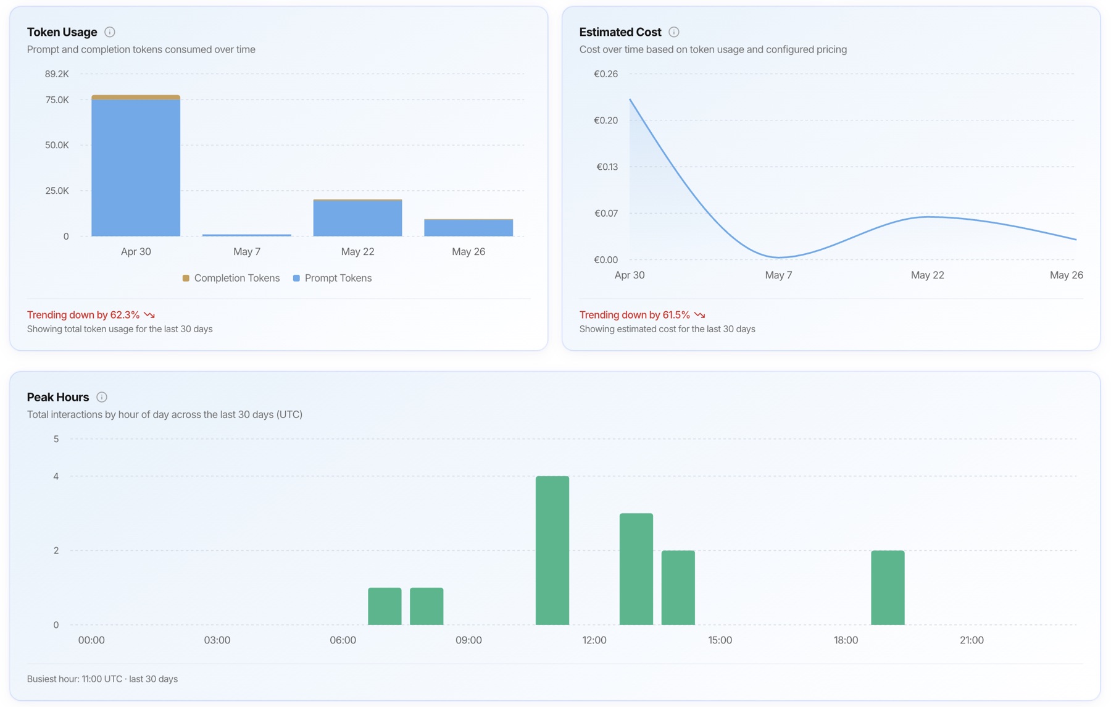Click the 11:00 peak hours bar

pyautogui.click(x=552, y=550)
